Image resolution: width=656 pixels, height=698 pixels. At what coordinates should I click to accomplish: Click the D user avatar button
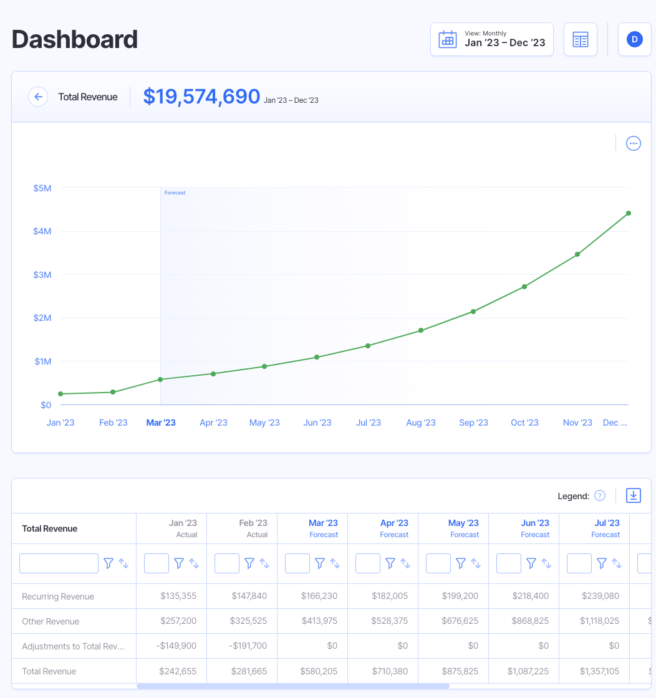[x=634, y=39]
